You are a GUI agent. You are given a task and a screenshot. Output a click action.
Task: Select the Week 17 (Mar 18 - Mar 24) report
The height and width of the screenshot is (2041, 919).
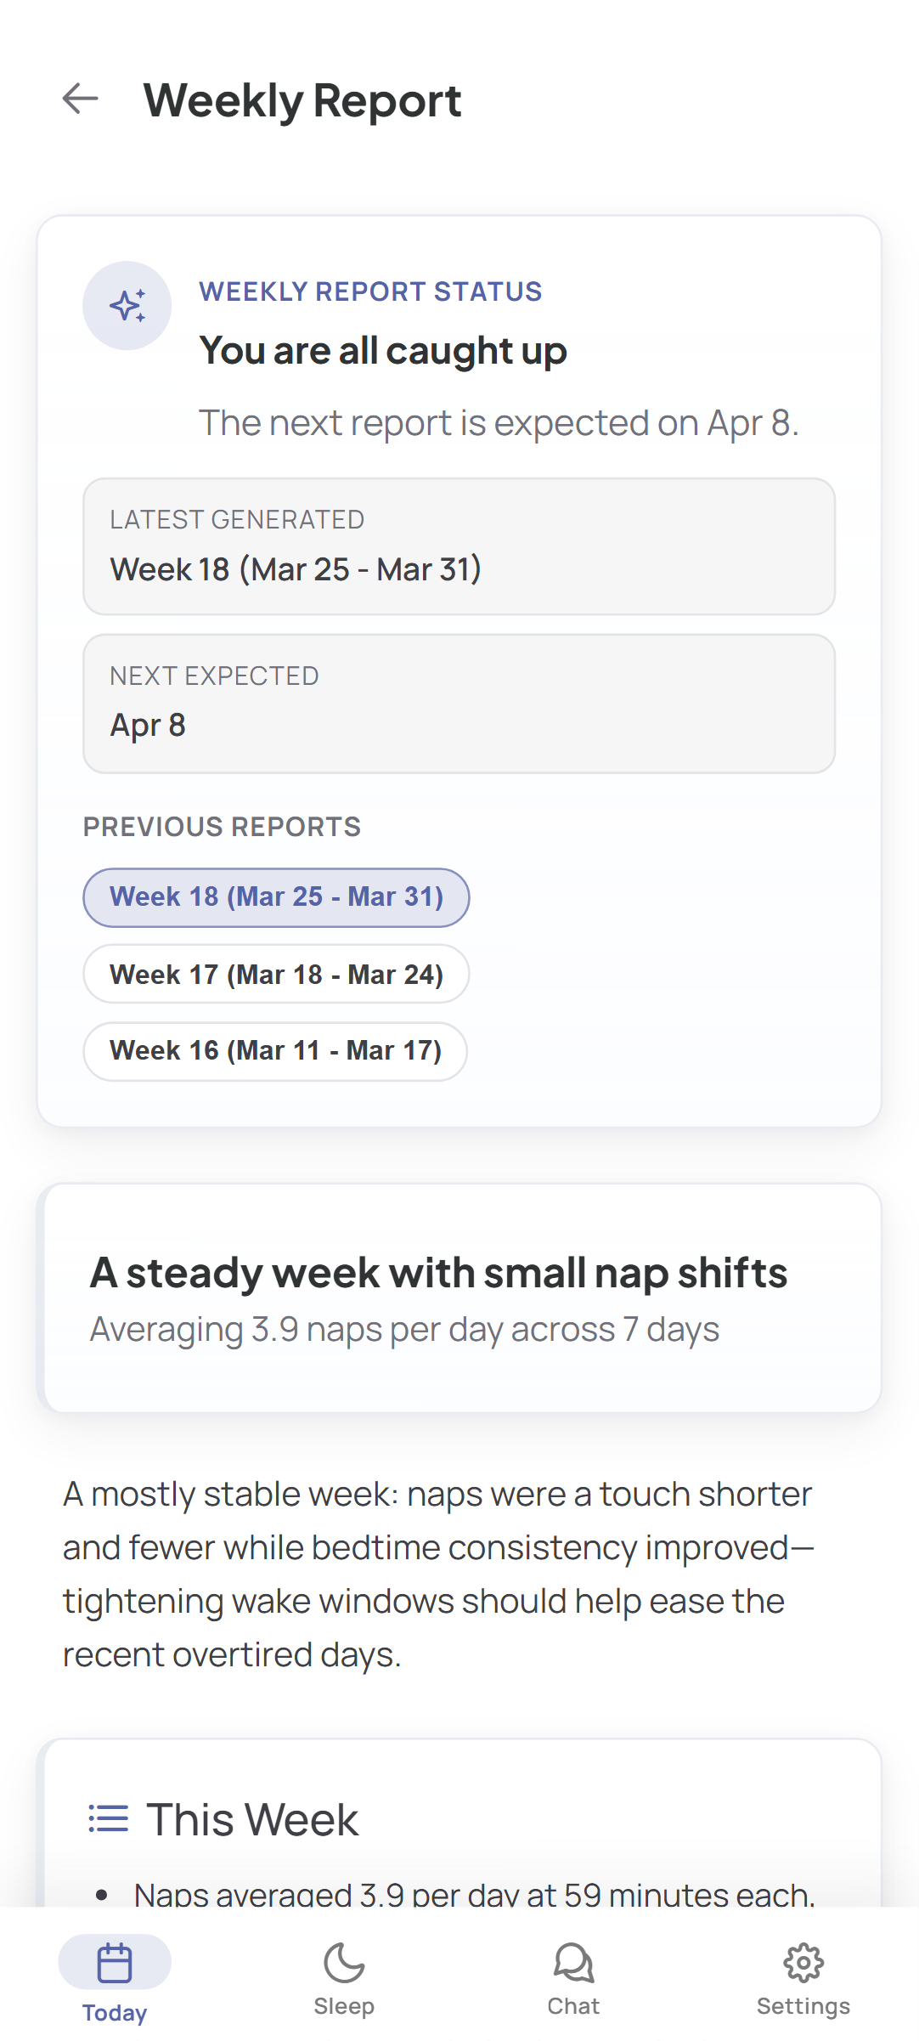tap(275, 974)
